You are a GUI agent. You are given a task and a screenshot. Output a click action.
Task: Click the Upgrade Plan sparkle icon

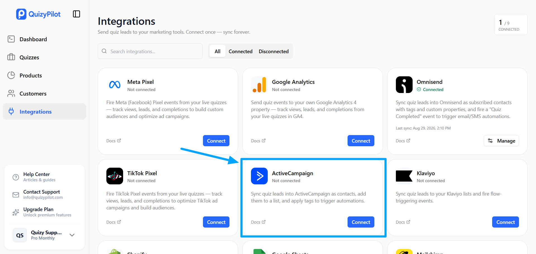pyautogui.click(x=16, y=212)
